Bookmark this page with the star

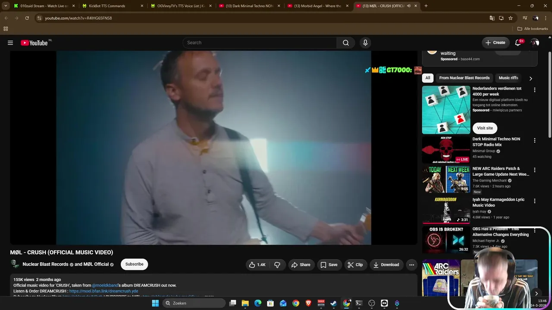511,18
